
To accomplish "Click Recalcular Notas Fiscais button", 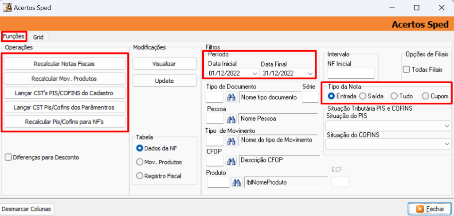I will pyautogui.click(x=65, y=64).
